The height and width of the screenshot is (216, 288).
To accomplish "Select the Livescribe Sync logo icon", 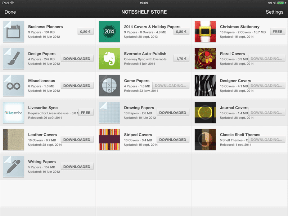I will [13, 113].
